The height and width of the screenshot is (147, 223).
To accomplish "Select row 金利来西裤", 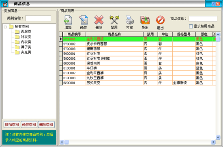I will point(137,73).
